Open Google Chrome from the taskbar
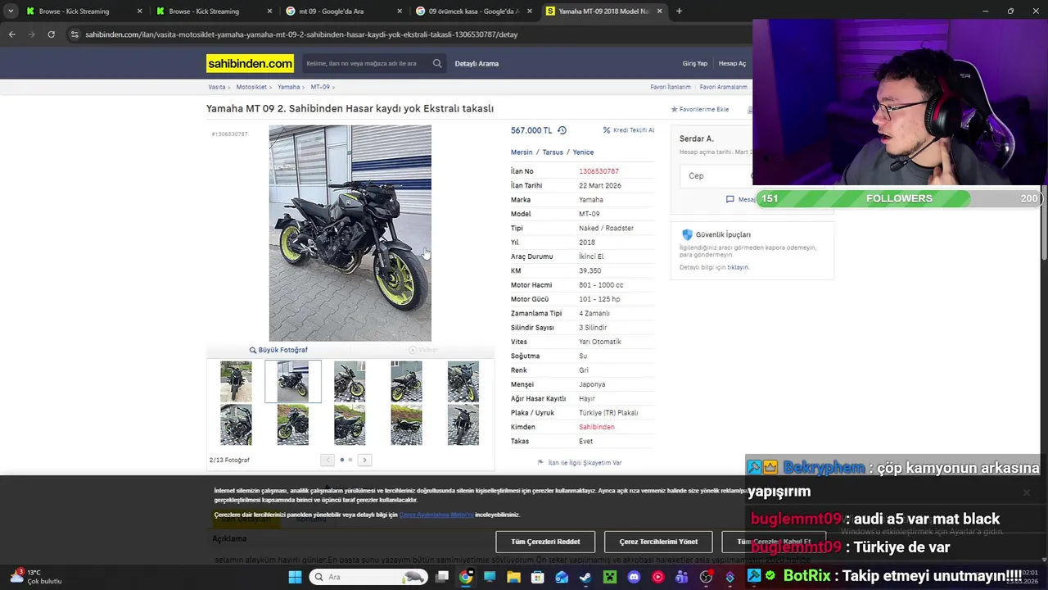This screenshot has width=1048, height=590. tap(466, 577)
